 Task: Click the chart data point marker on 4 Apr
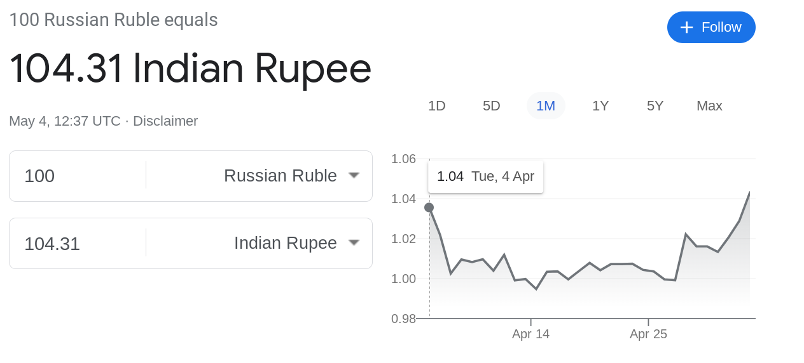click(429, 208)
